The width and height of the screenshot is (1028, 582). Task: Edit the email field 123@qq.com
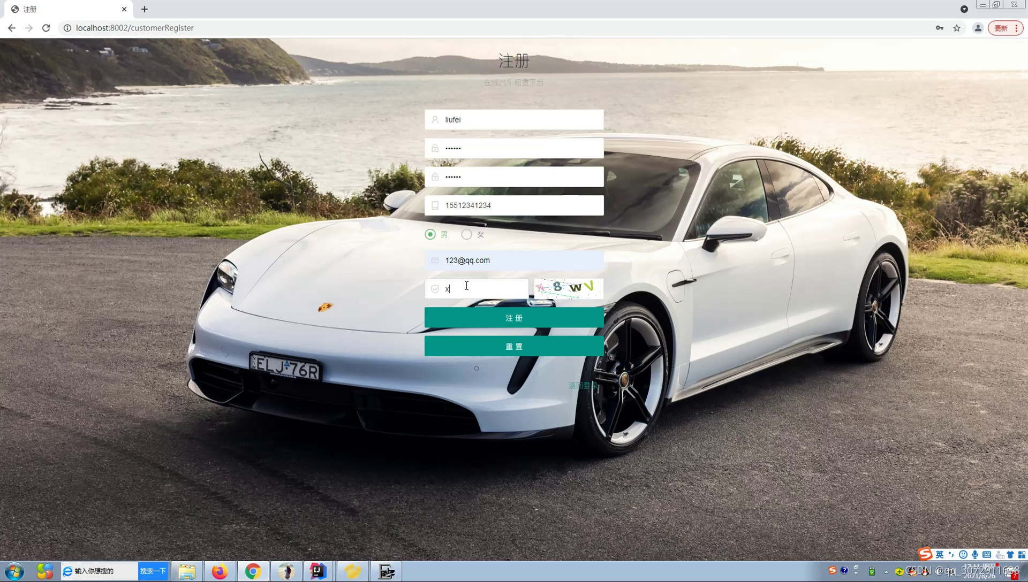click(514, 261)
